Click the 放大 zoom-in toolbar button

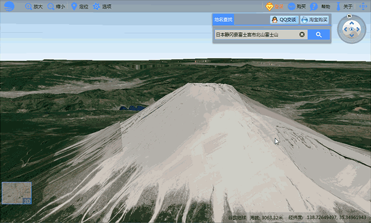(34, 6)
